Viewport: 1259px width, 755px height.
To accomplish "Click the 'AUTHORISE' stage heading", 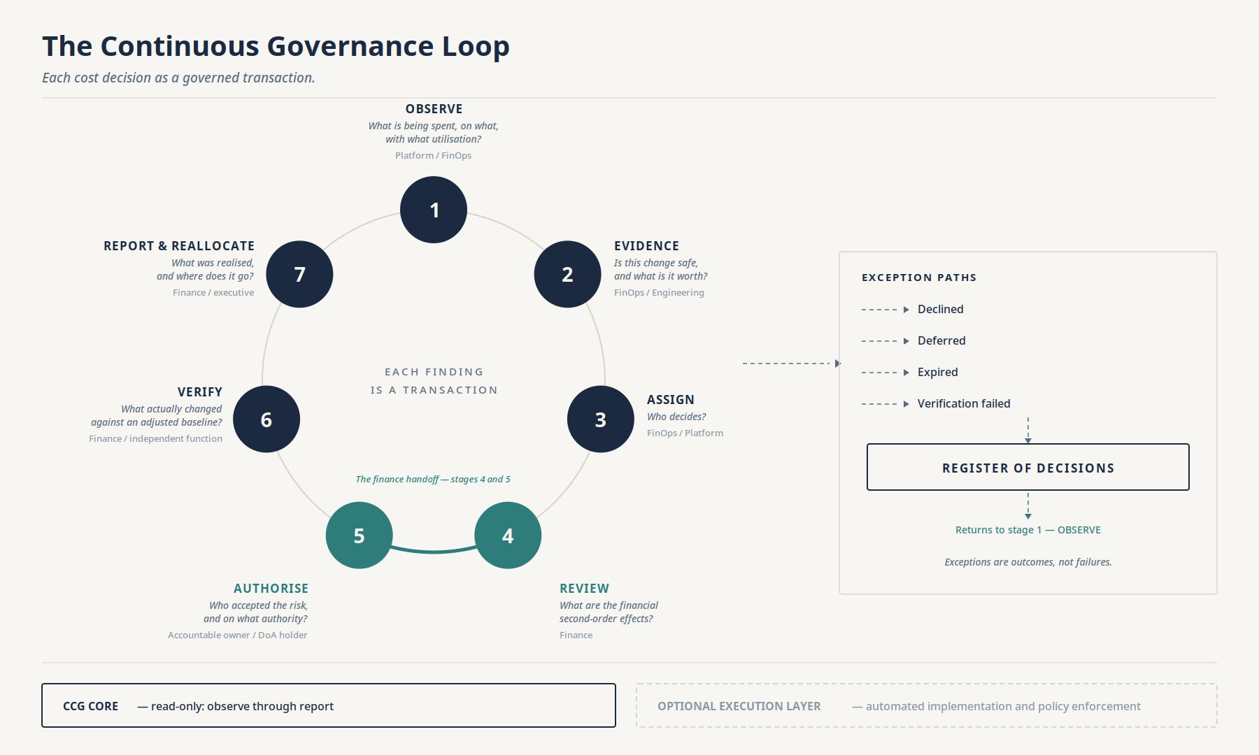I will (271, 589).
